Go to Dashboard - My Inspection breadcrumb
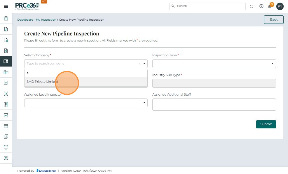The height and width of the screenshot is (174, 288). (36, 20)
